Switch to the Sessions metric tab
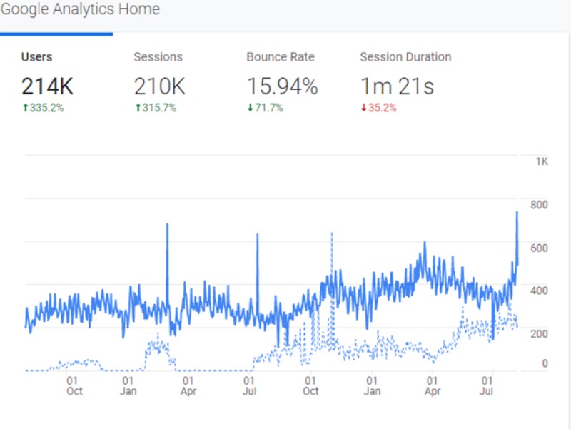The height and width of the screenshot is (429, 571). (158, 57)
